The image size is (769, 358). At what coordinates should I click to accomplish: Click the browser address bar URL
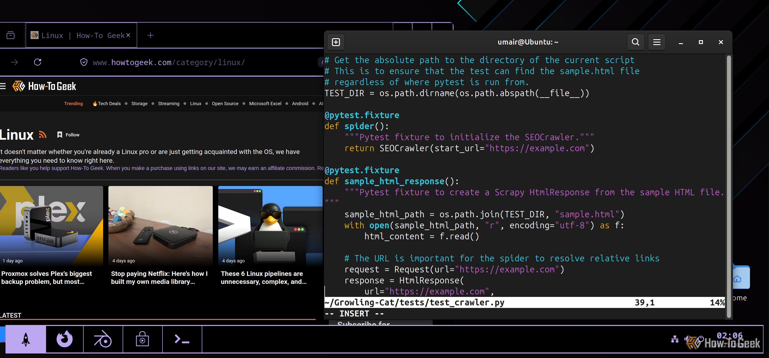click(x=169, y=62)
